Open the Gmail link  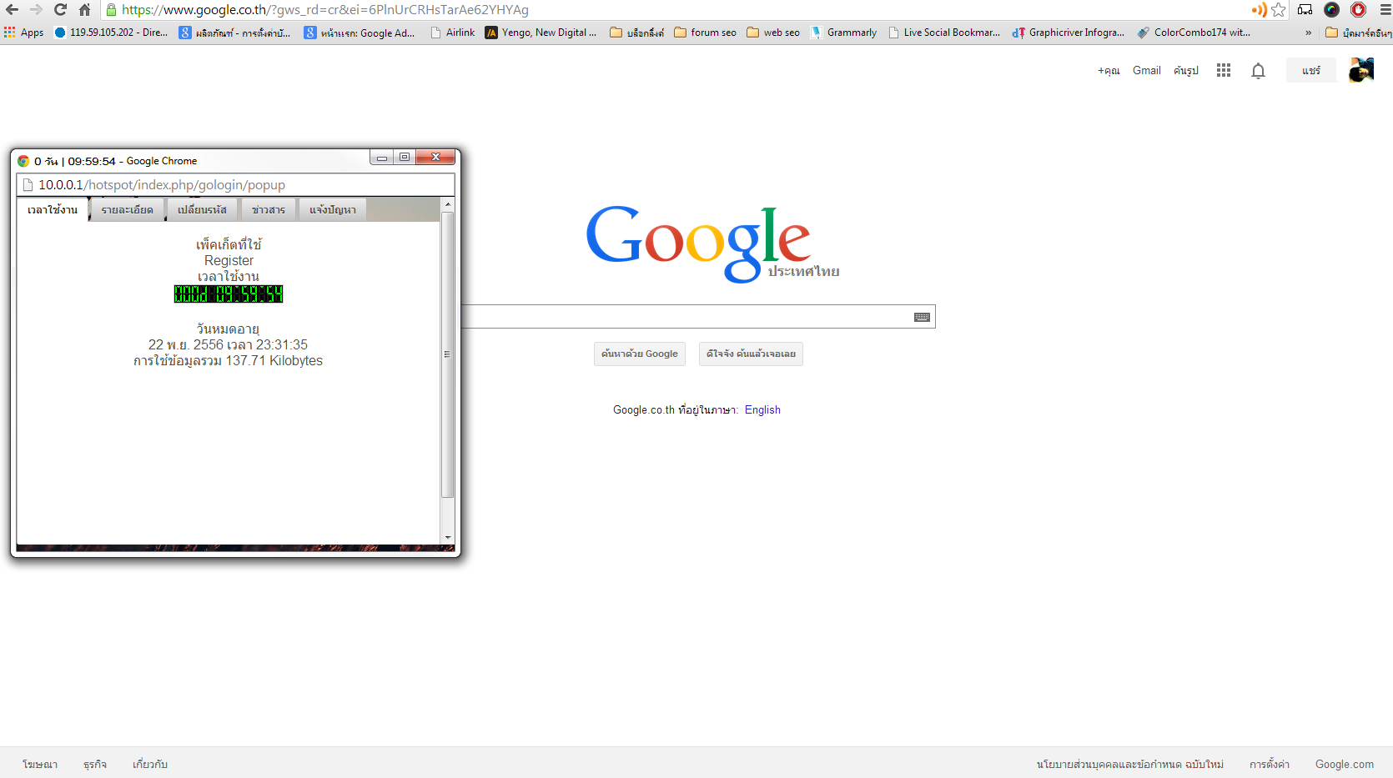tap(1146, 71)
